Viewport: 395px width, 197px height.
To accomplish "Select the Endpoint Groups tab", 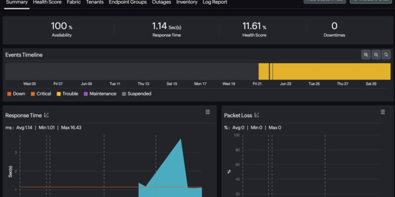I will (x=128, y=2).
